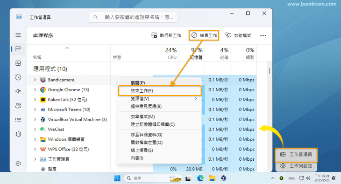341x184 pixels.
Task: Click the Windows 檔案總管 folder icon in list
Action: (43, 139)
